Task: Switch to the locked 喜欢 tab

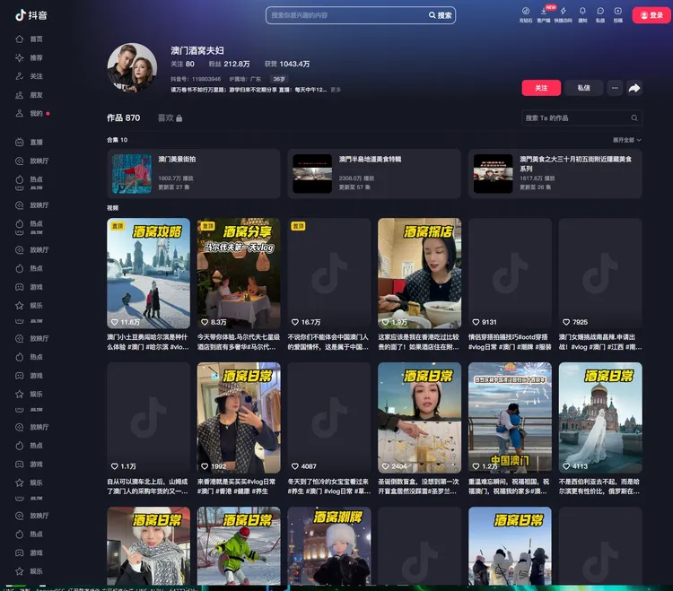Action: 170,118
